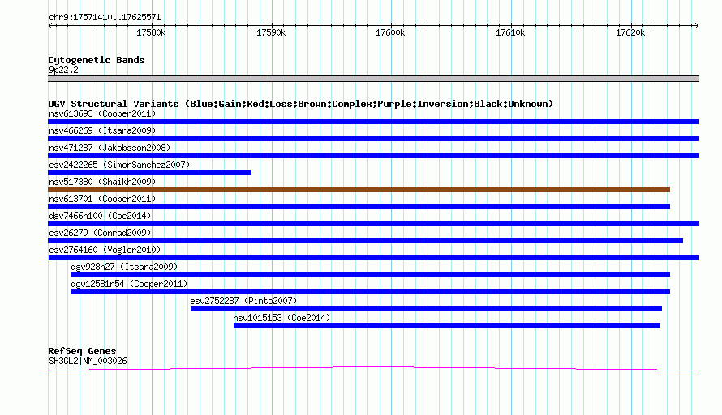Viewport: 722px width, 415px height.
Task: Open variant esv2422265 (SimonSanchez2007) label
Action: pyautogui.click(x=119, y=165)
